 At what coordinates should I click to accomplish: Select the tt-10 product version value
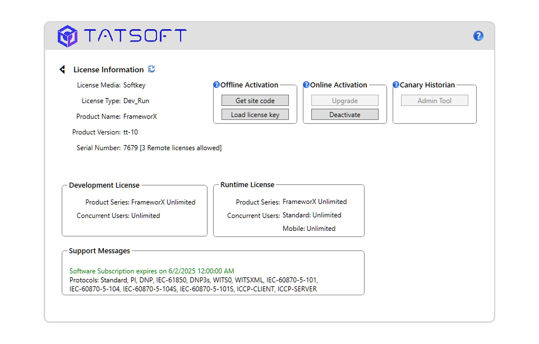click(131, 132)
